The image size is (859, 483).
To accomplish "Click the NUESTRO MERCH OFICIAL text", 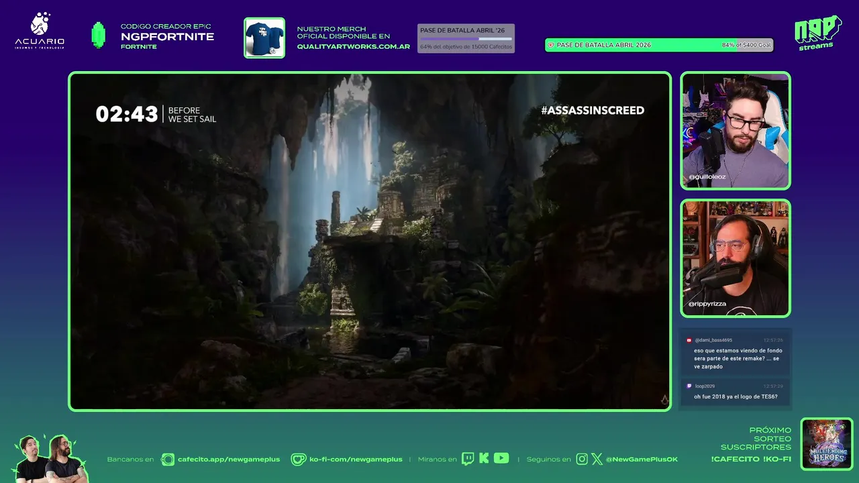I will pos(344,32).
